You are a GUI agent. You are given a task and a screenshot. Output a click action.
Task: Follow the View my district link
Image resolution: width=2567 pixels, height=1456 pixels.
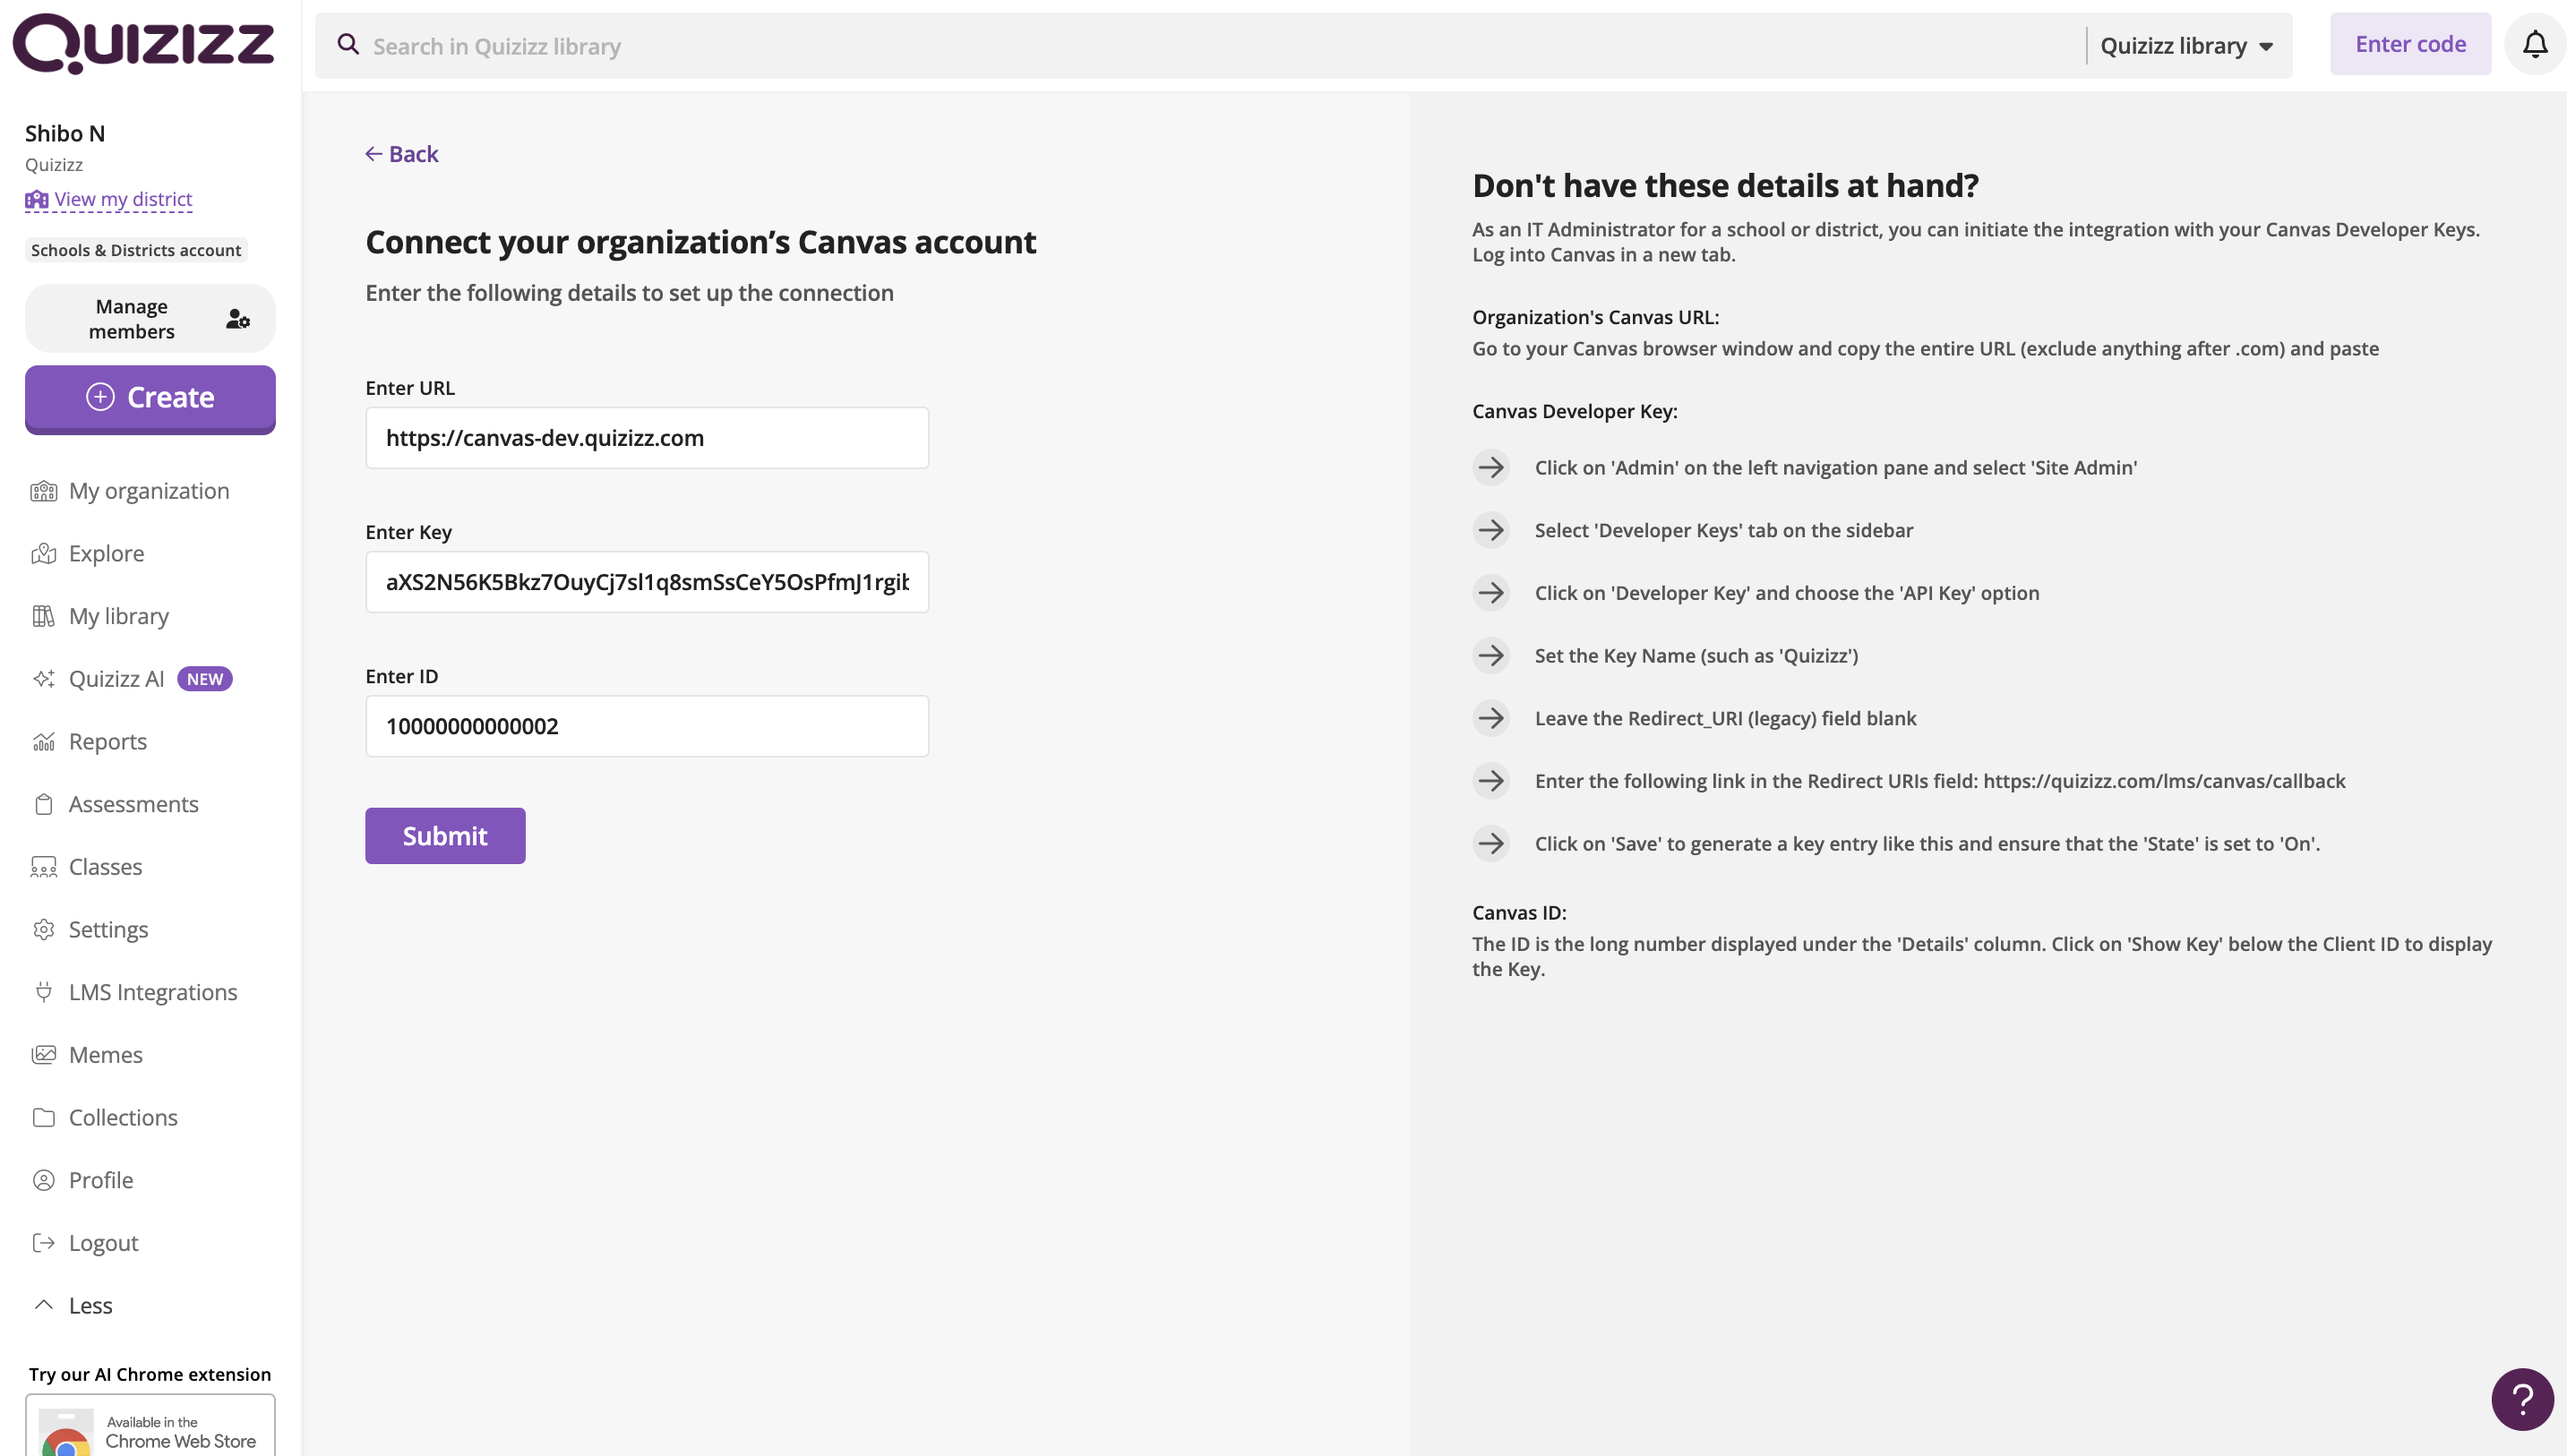click(x=123, y=199)
